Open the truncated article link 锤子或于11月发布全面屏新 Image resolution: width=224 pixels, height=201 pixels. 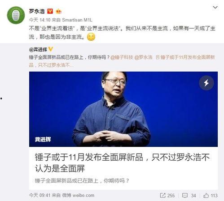coord(185,57)
